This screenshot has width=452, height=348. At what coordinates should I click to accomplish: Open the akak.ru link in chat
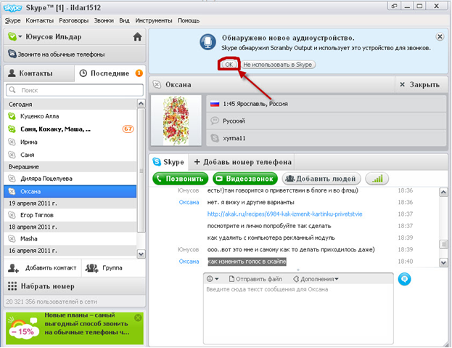pos(285,214)
